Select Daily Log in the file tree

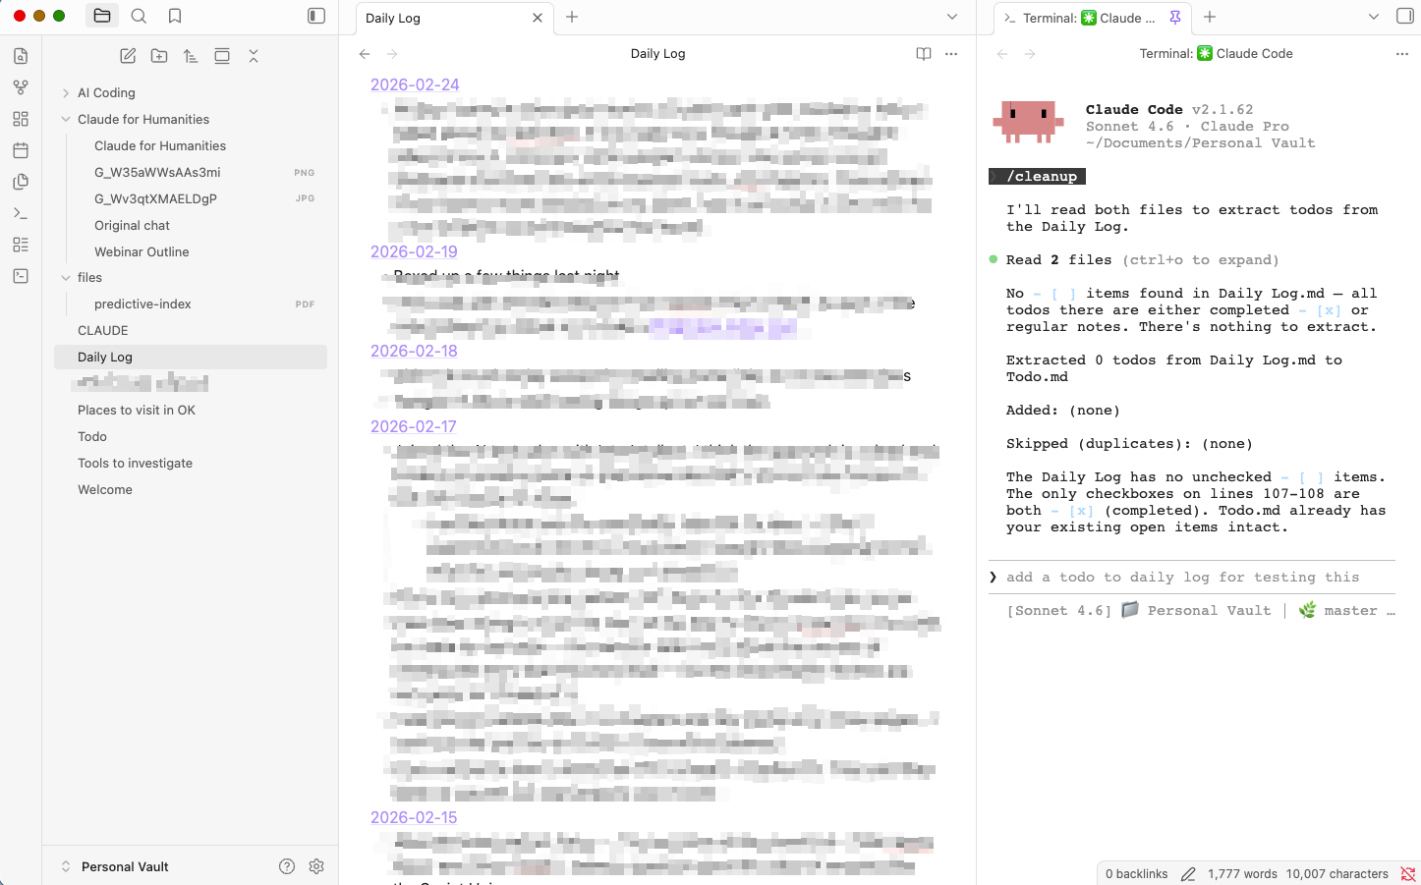(x=191, y=358)
